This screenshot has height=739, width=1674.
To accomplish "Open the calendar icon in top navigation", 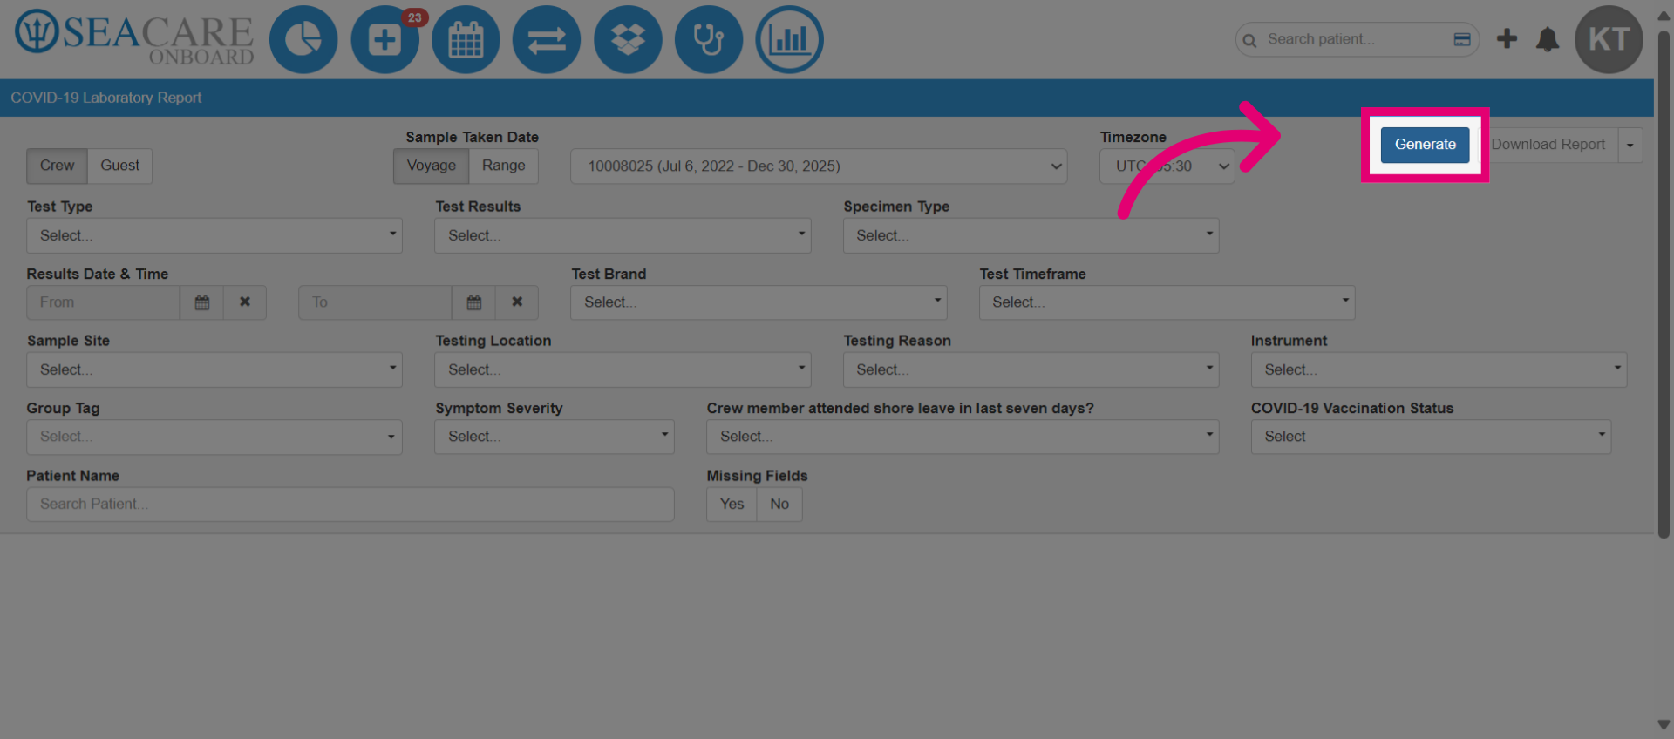I will pyautogui.click(x=466, y=39).
